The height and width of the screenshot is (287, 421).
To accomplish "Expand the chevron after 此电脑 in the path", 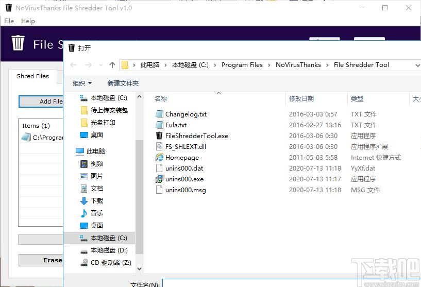I will point(165,65).
